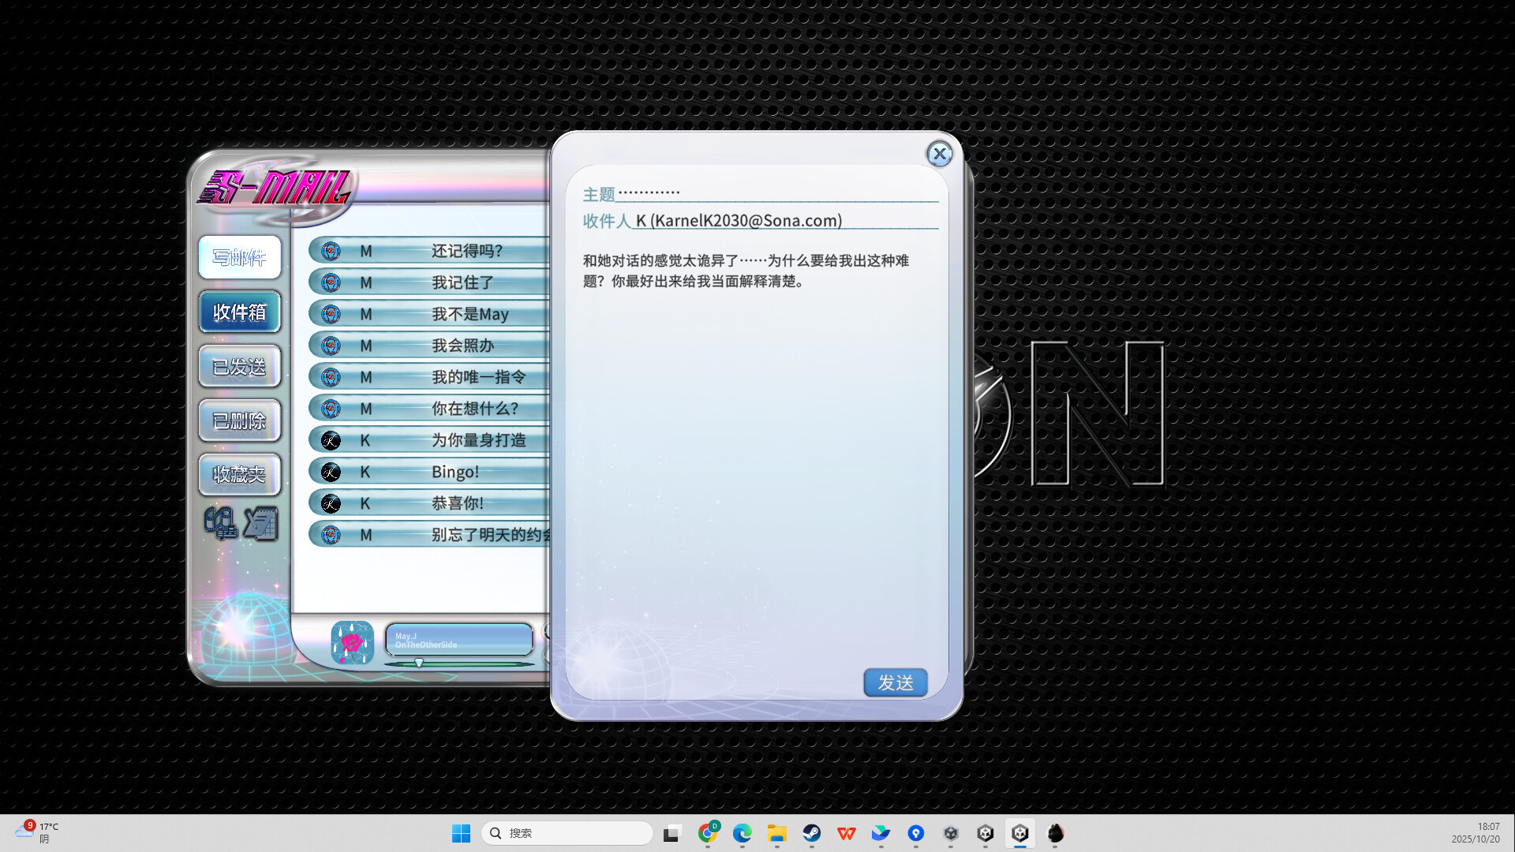Click the M avatar on 还记得吗? mail
The width and height of the screenshot is (1515, 852).
pos(330,251)
